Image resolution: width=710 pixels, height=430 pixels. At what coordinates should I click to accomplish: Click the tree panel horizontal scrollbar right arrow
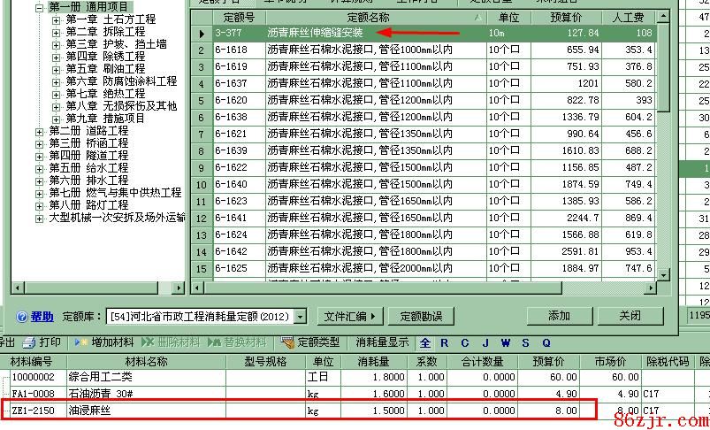click(179, 288)
